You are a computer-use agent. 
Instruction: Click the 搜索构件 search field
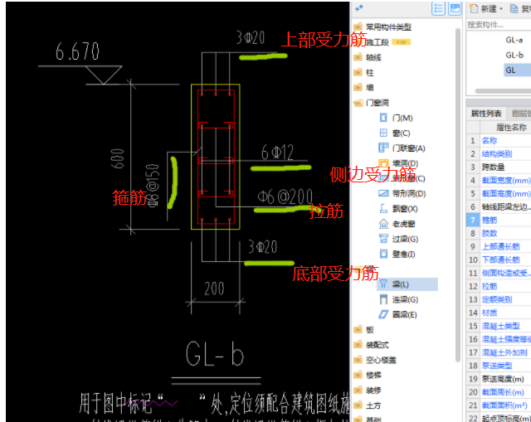[499, 25]
